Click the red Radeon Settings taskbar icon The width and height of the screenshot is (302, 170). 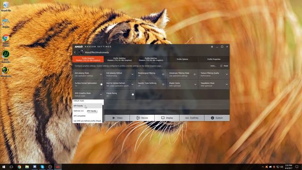pos(58,167)
